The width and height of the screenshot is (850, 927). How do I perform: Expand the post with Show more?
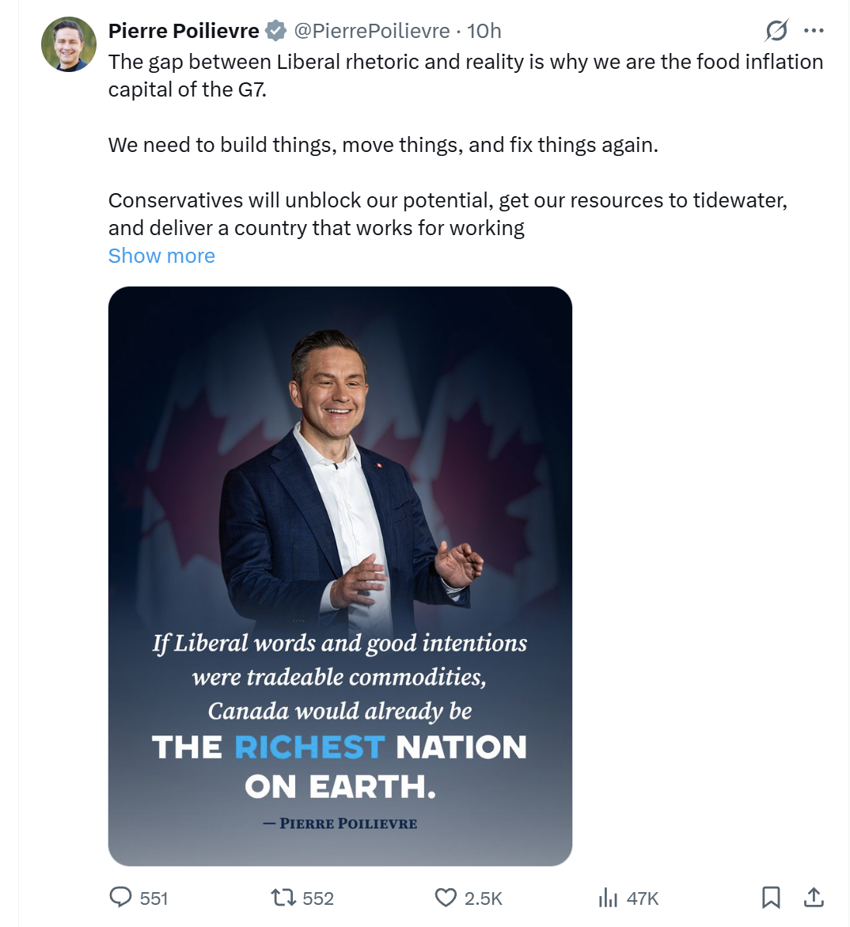point(161,256)
